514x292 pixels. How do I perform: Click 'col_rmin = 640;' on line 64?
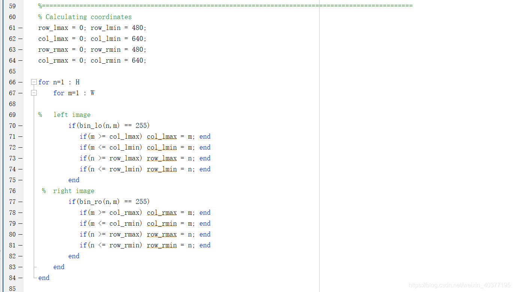[119, 60]
